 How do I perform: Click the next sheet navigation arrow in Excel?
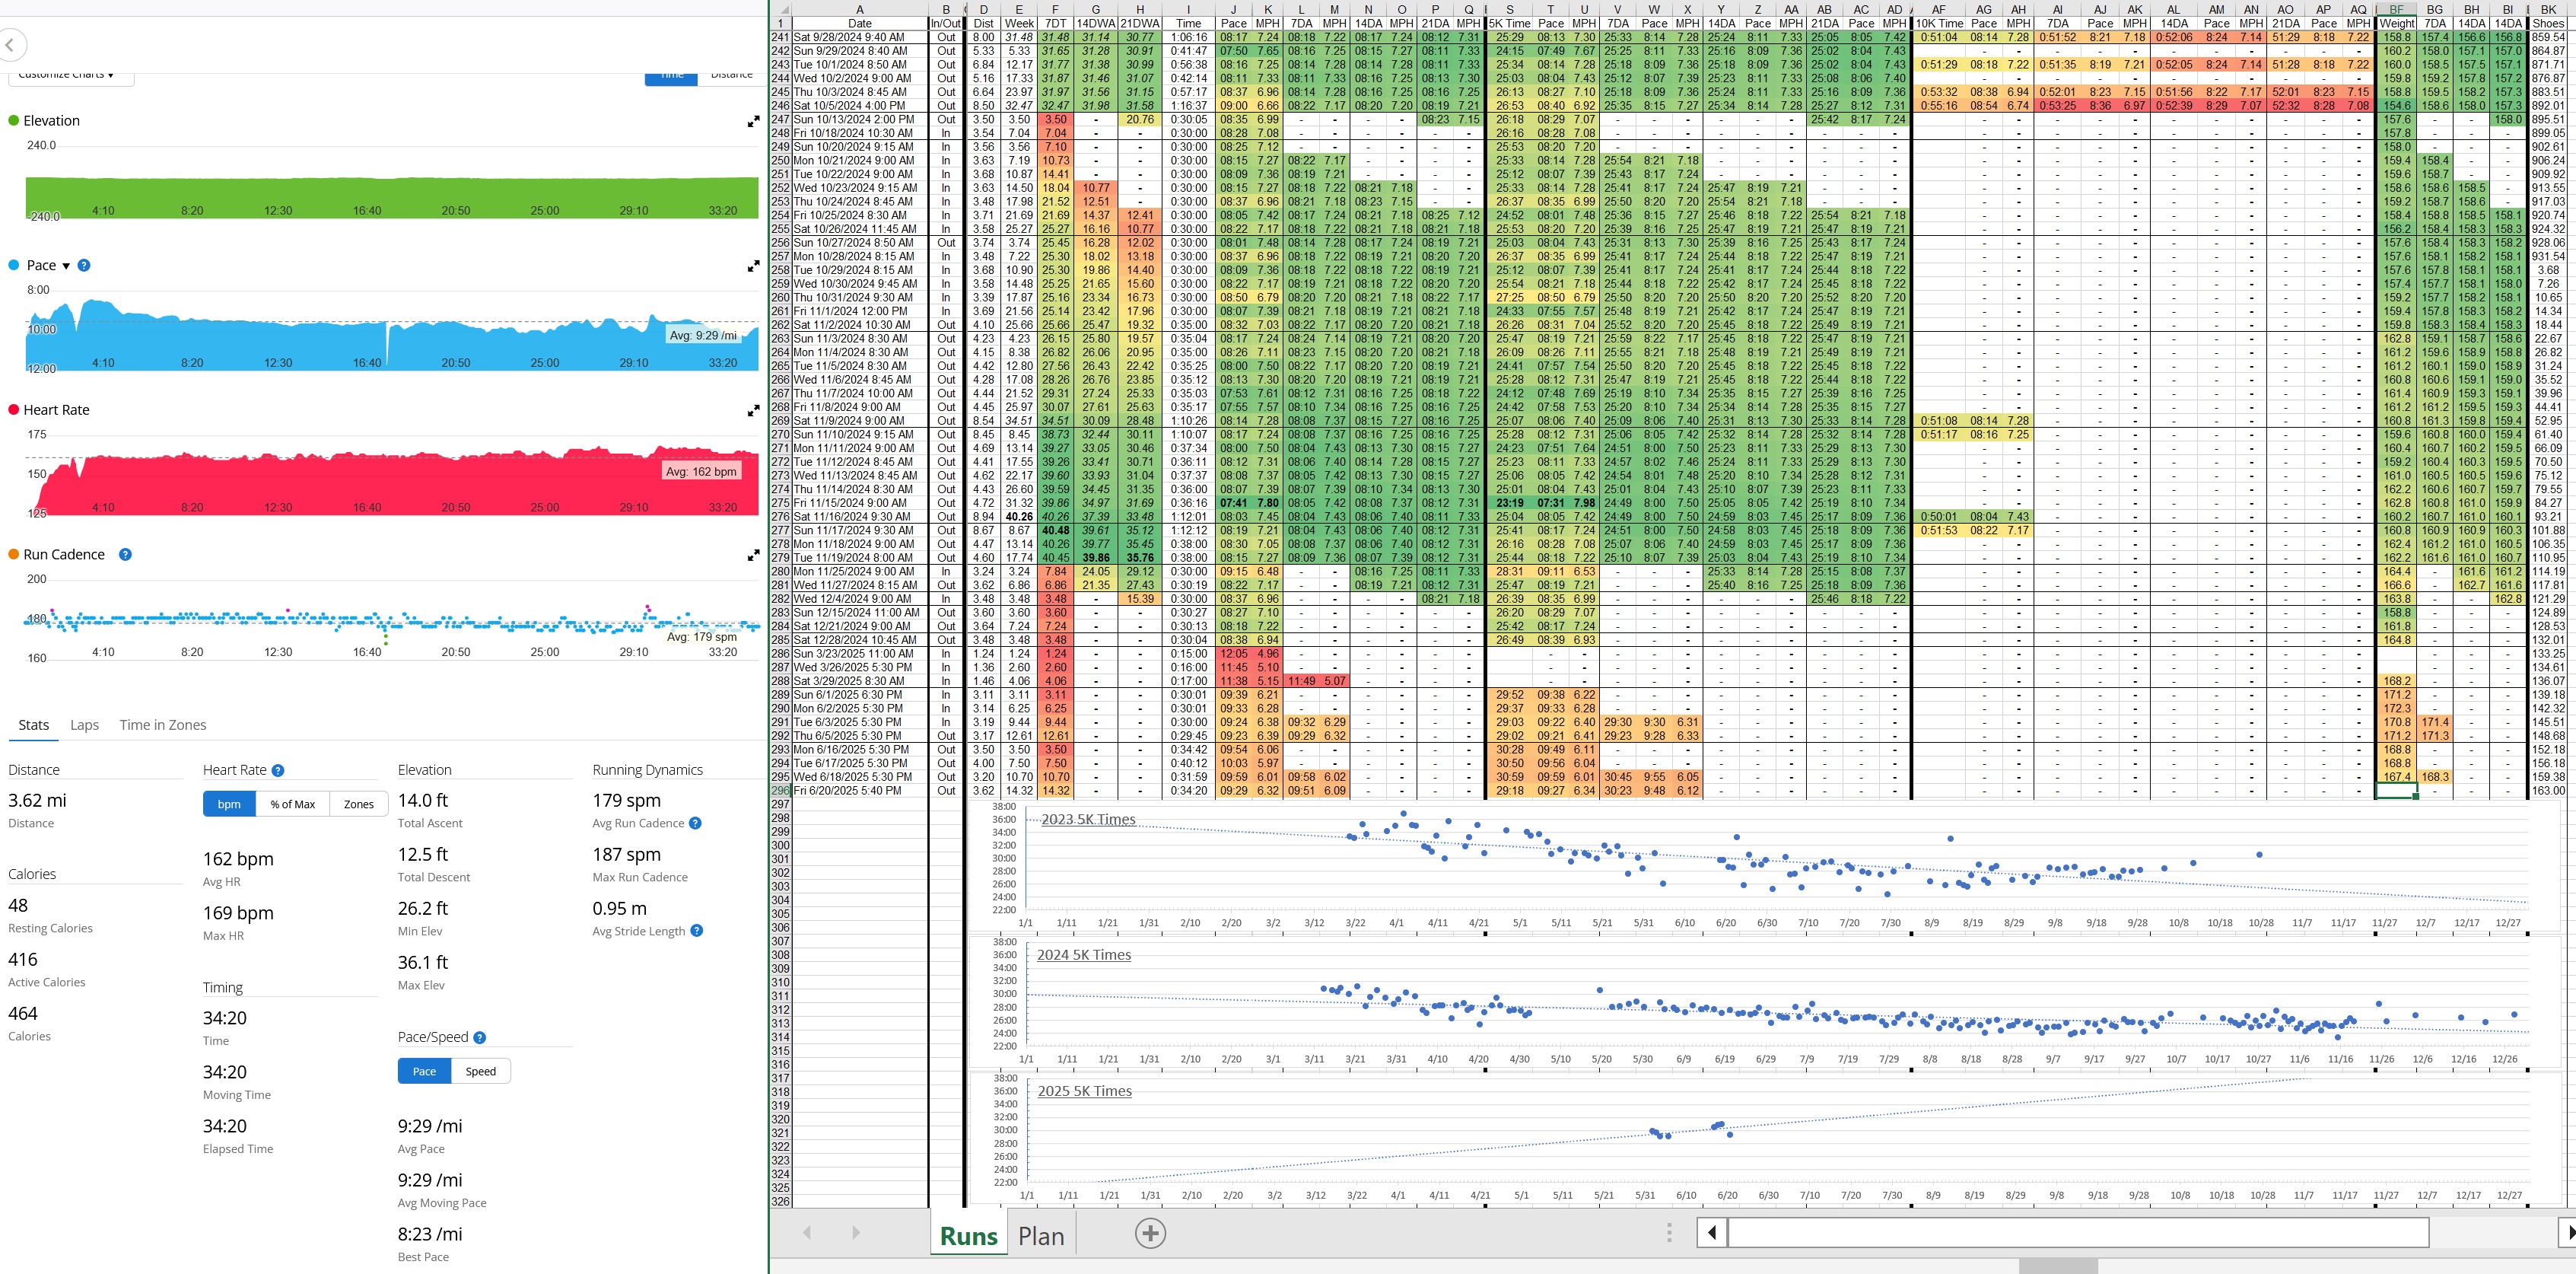855,1233
